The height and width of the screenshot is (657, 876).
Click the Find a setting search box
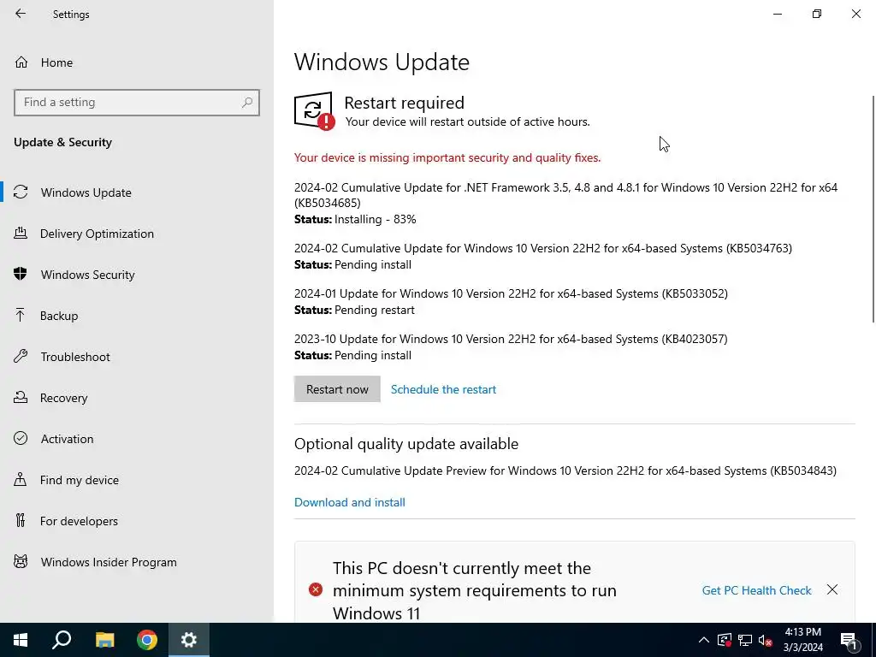click(137, 103)
